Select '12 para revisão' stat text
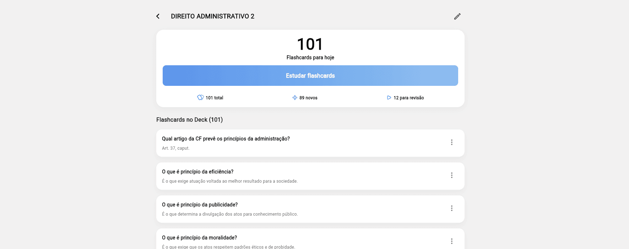 point(409,98)
